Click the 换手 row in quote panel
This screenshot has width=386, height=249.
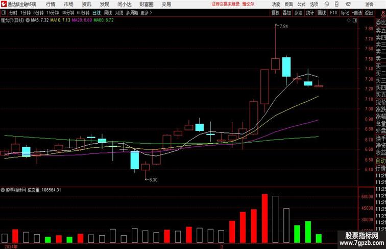(380, 139)
